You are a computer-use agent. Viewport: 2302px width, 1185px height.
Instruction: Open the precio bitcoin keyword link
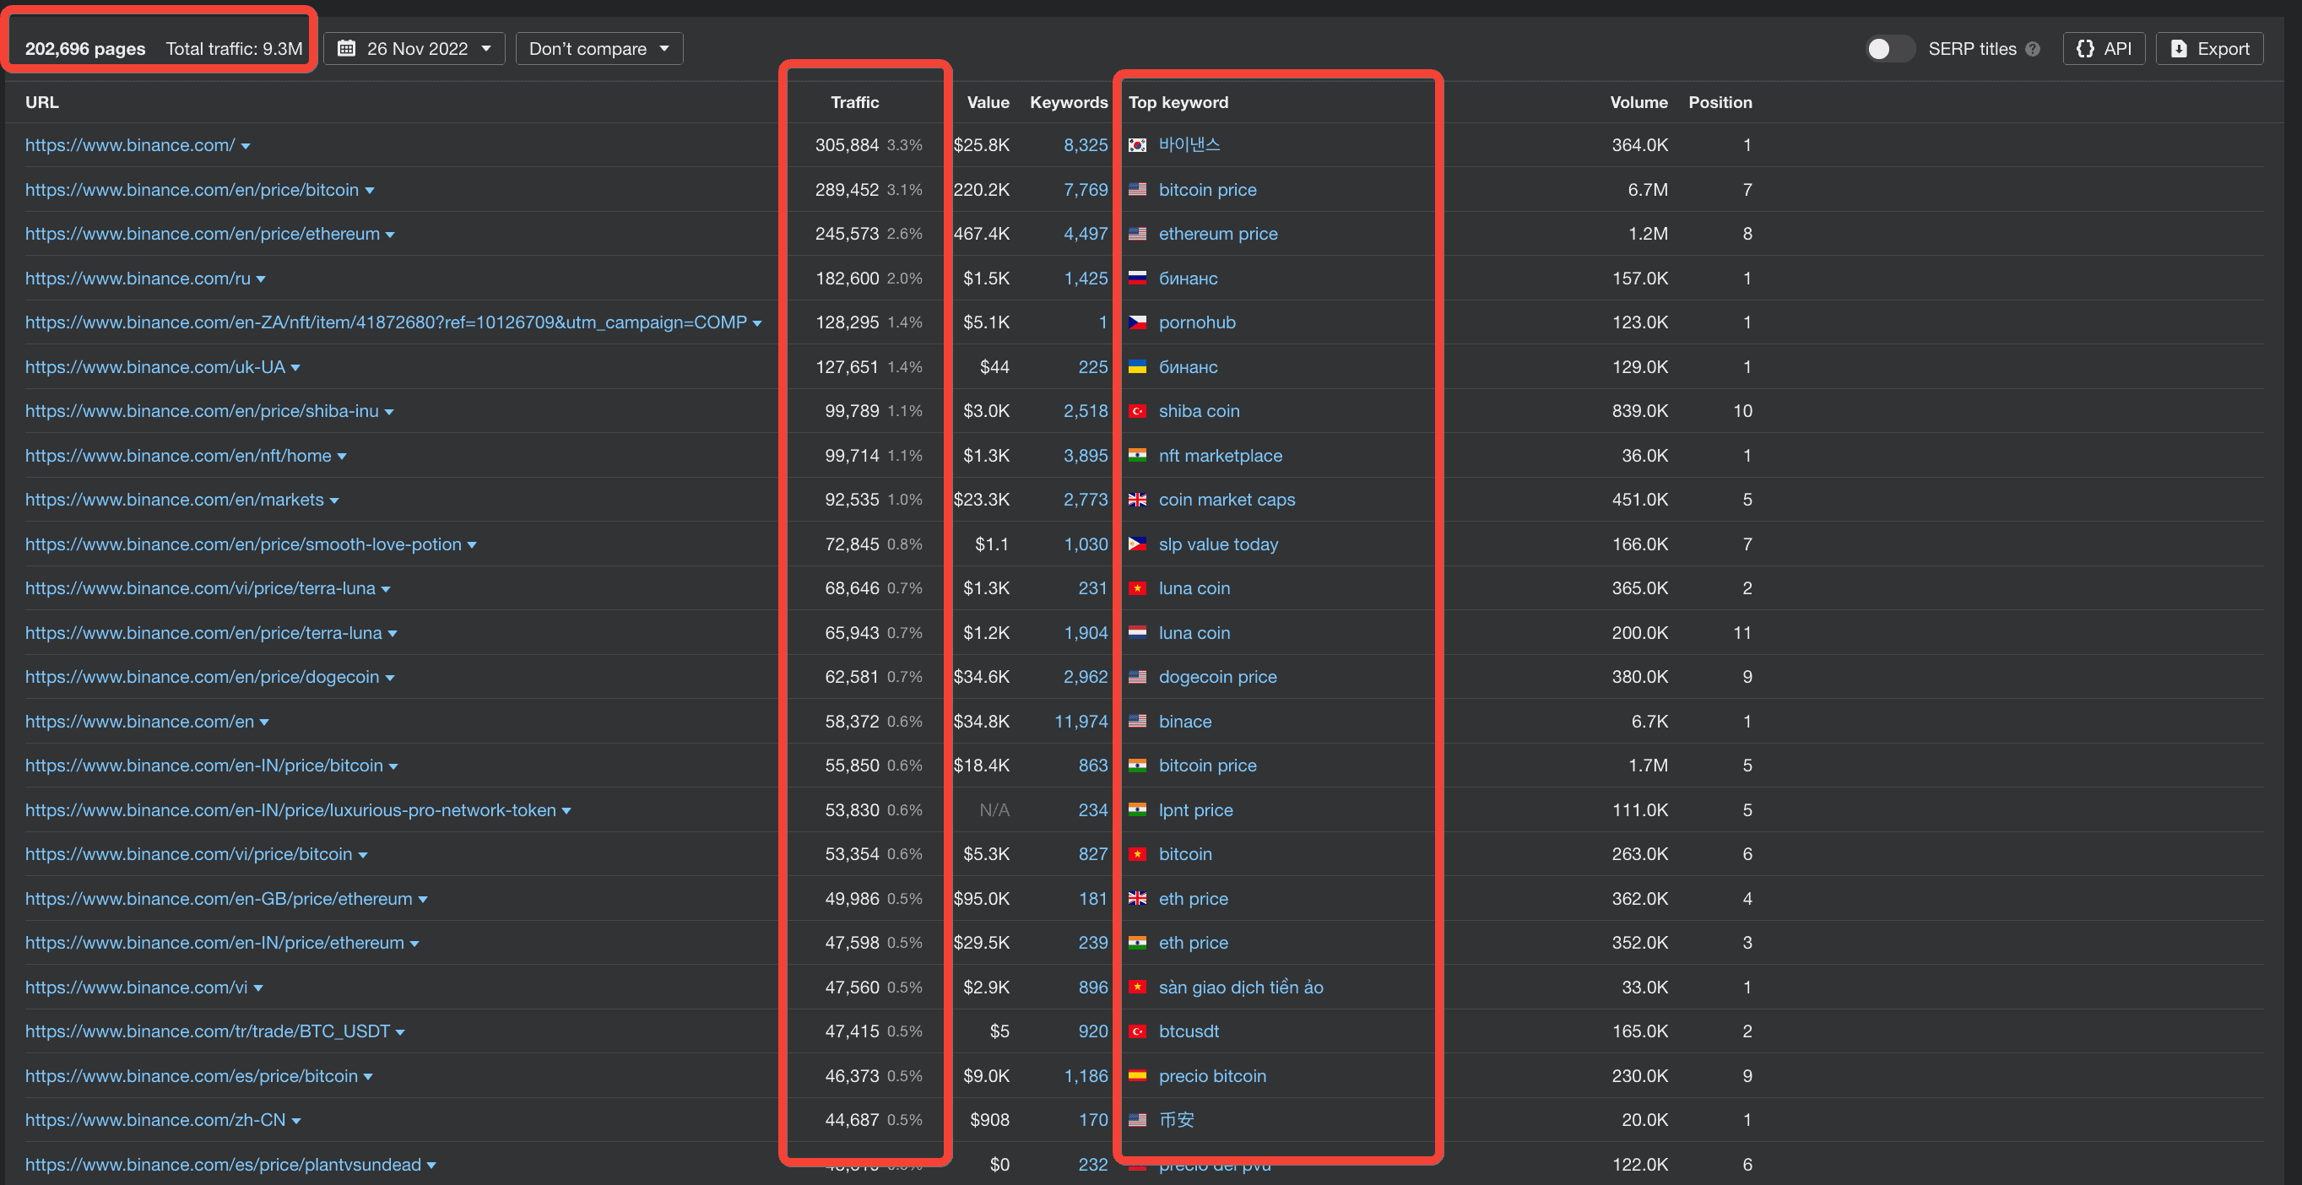tap(1211, 1076)
